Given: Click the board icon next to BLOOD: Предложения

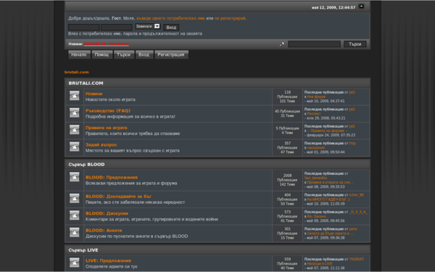Looking at the screenshot, I should tap(75, 177).
